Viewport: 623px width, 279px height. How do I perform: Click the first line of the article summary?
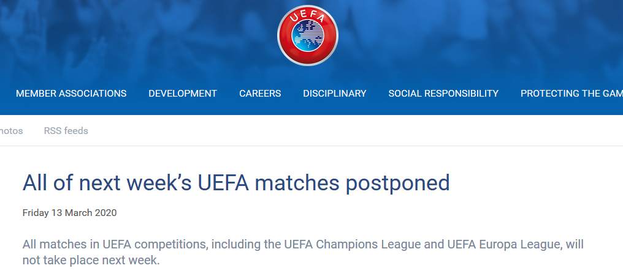[303, 244]
